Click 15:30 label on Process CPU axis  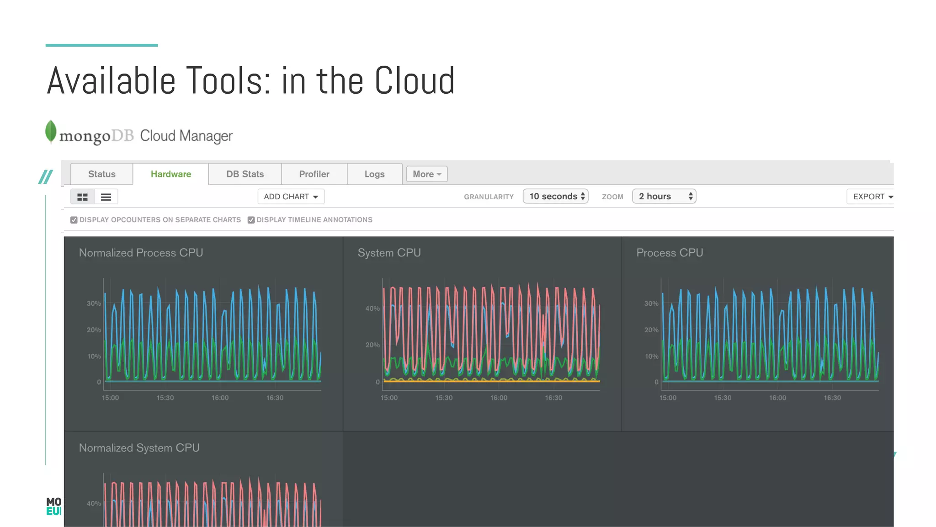(x=723, y=398)
